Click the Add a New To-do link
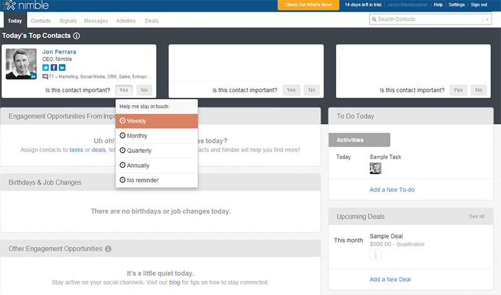 click(392, 190)
